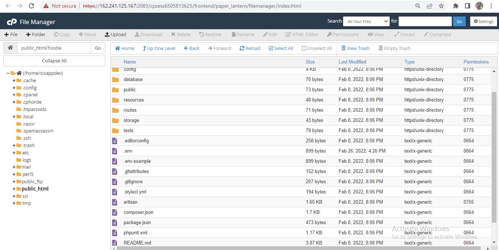Viewport: 499px width, 250px height.
Task: Open the browser profile avatar
Action: click(479, 6)
